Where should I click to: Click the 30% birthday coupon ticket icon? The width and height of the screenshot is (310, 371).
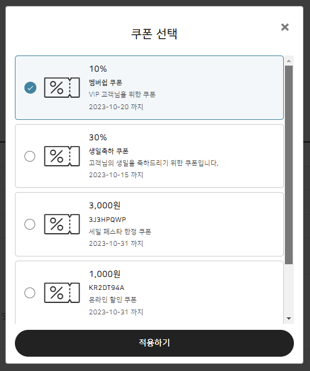(62, 156)
